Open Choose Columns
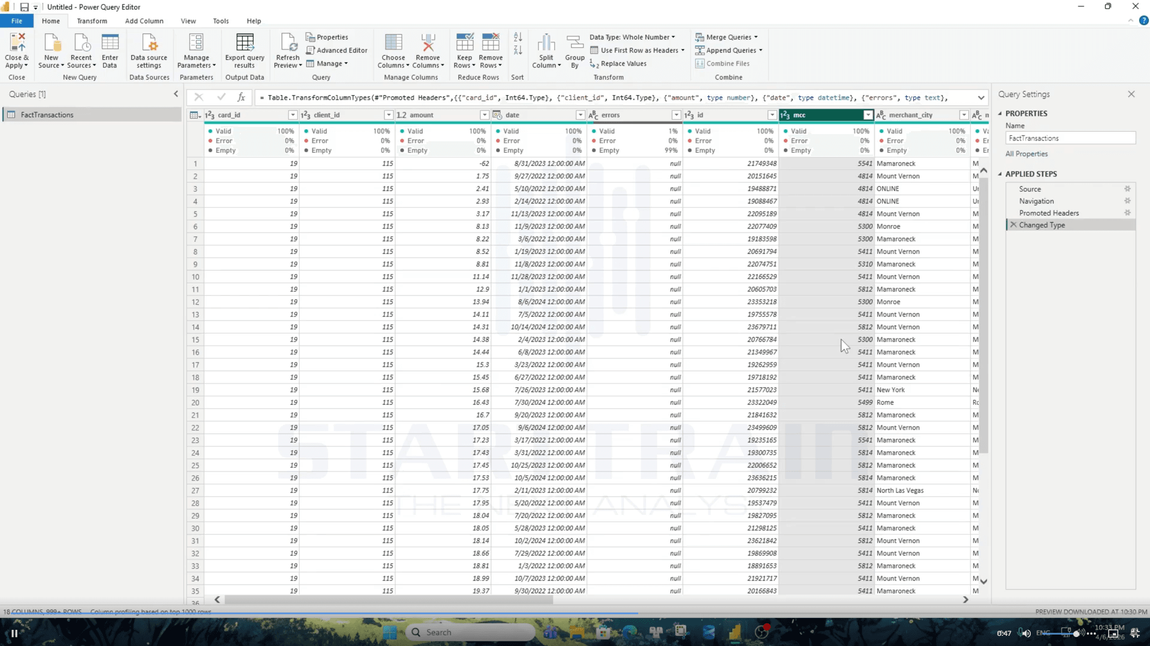 (393, 51)
